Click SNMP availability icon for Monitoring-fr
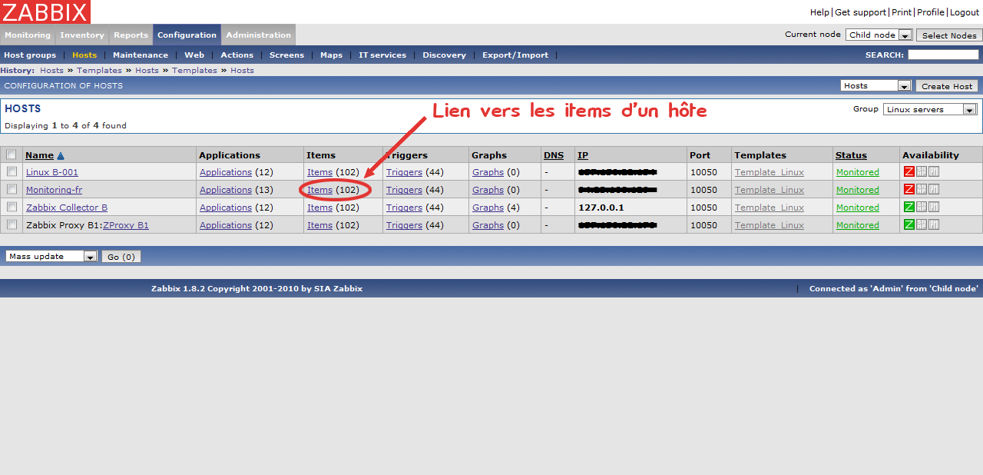This screenshot has width=983, height=475. (922, 190)
